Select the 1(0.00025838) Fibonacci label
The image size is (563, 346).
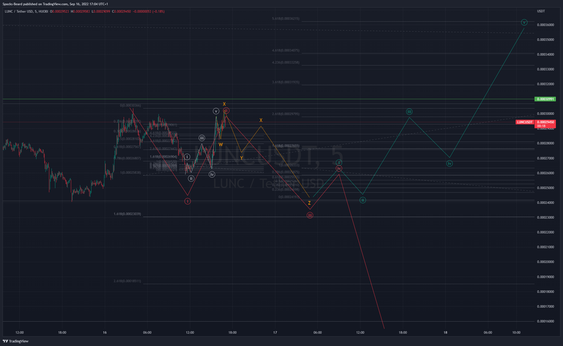[131, 173]
